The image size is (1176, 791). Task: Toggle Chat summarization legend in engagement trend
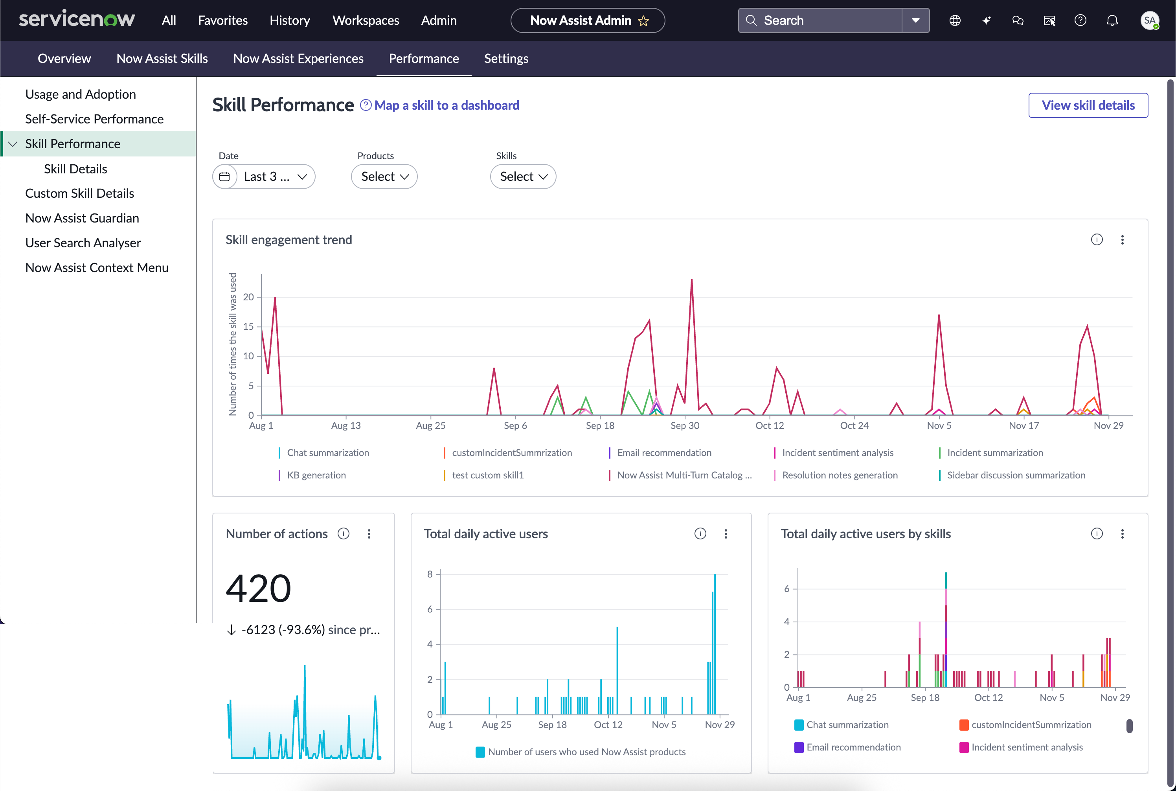pos(324,453)
